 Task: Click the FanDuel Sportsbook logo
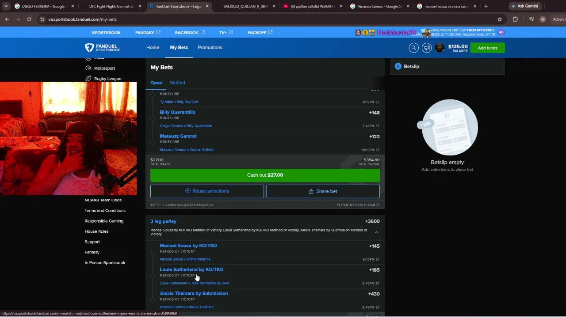[102, 48]
